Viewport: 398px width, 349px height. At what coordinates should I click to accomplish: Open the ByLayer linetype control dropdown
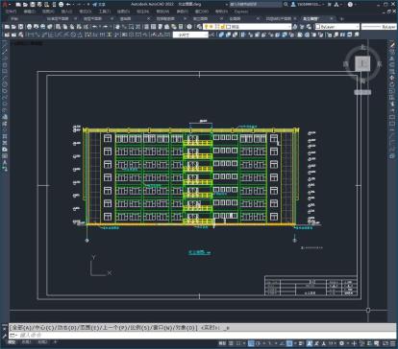point(379,27)
